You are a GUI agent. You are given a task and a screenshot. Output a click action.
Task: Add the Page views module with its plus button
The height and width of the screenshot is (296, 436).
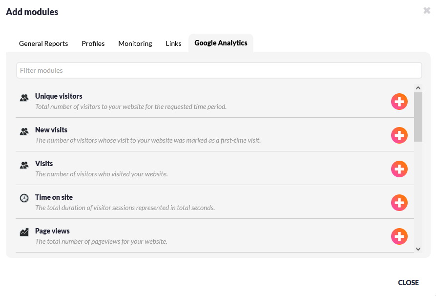coord(399,236)
